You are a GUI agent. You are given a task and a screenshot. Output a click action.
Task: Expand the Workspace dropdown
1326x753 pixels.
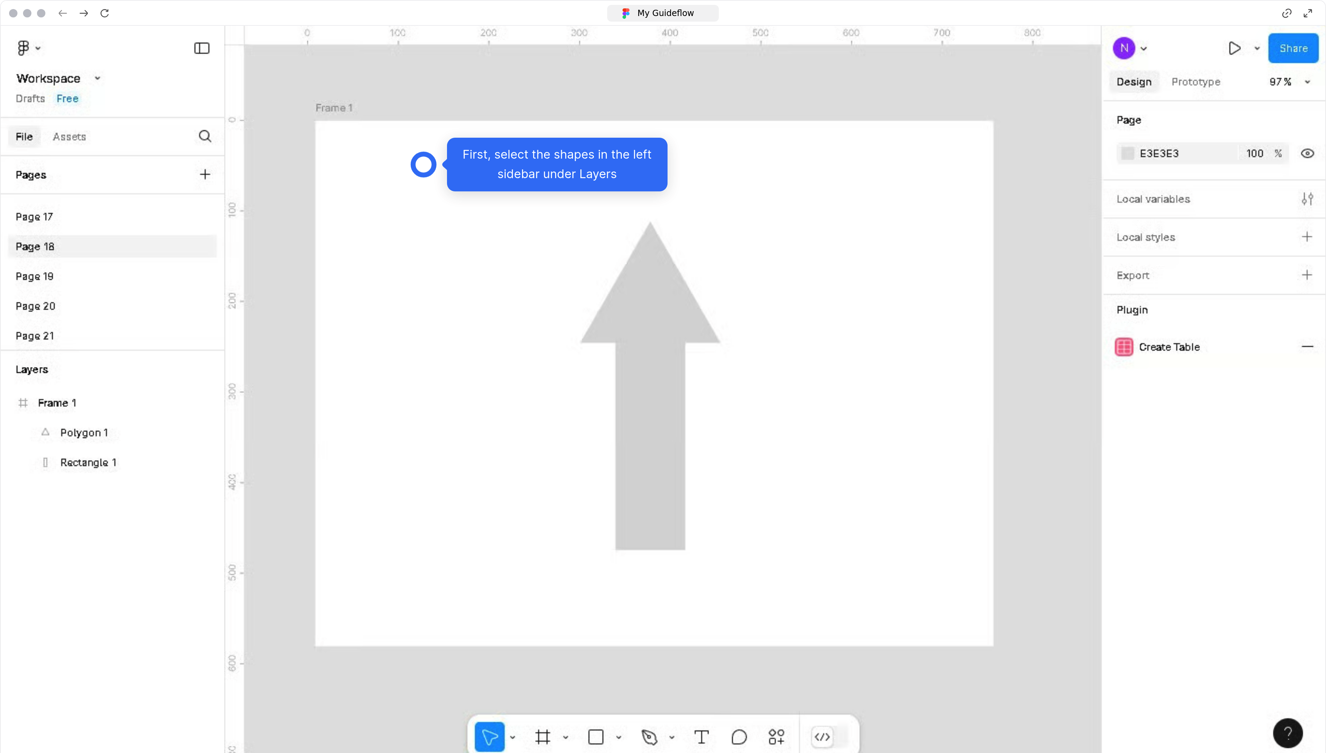point(97,78)
